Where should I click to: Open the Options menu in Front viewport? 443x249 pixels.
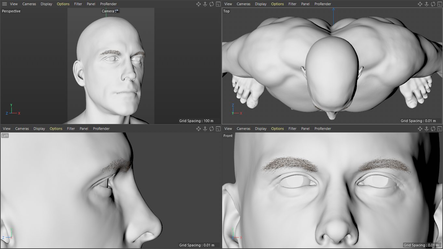coord(277,129)
